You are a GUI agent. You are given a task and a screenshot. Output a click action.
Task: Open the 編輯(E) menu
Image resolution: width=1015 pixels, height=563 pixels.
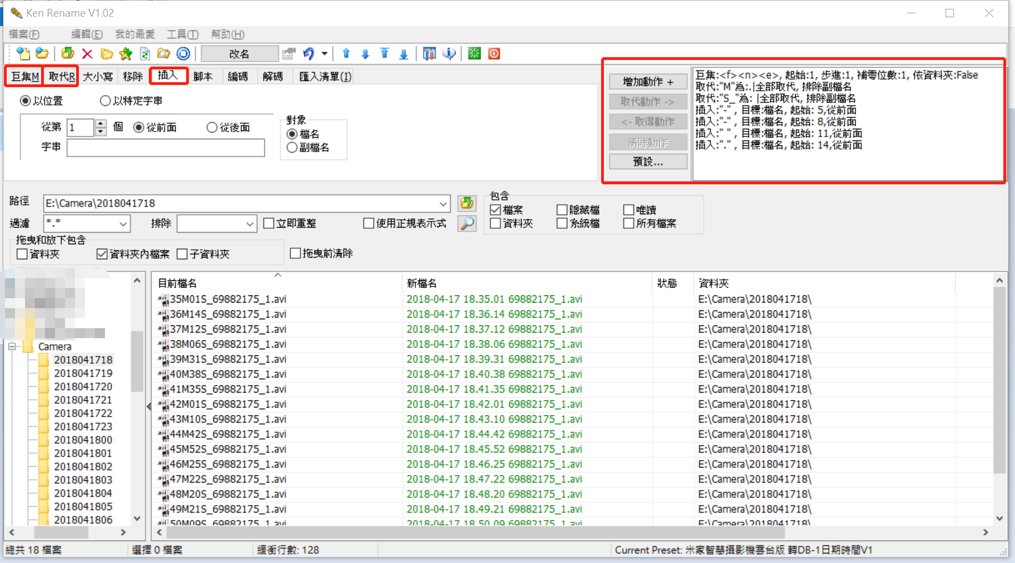click(87, 34)
